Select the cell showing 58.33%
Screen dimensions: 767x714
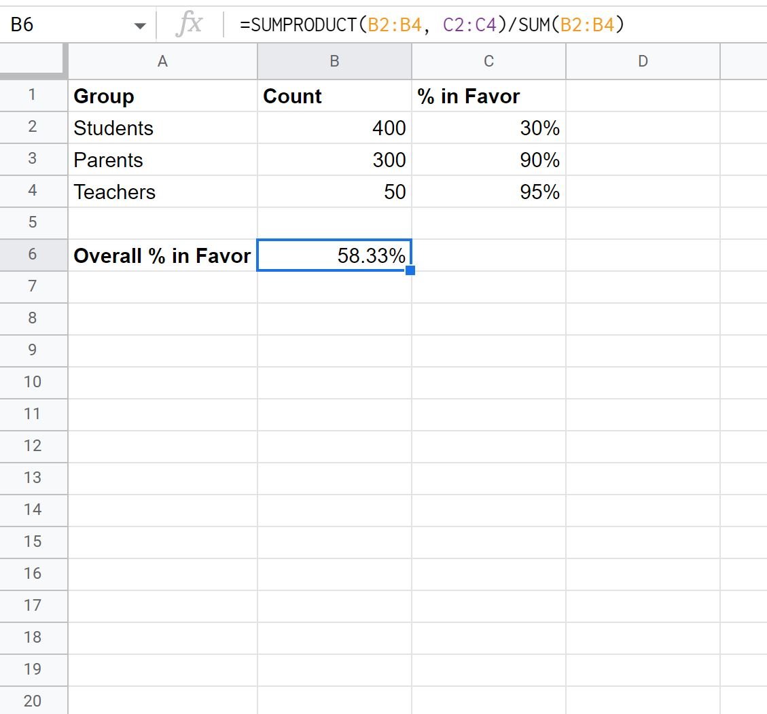click(x=334, y=255)
